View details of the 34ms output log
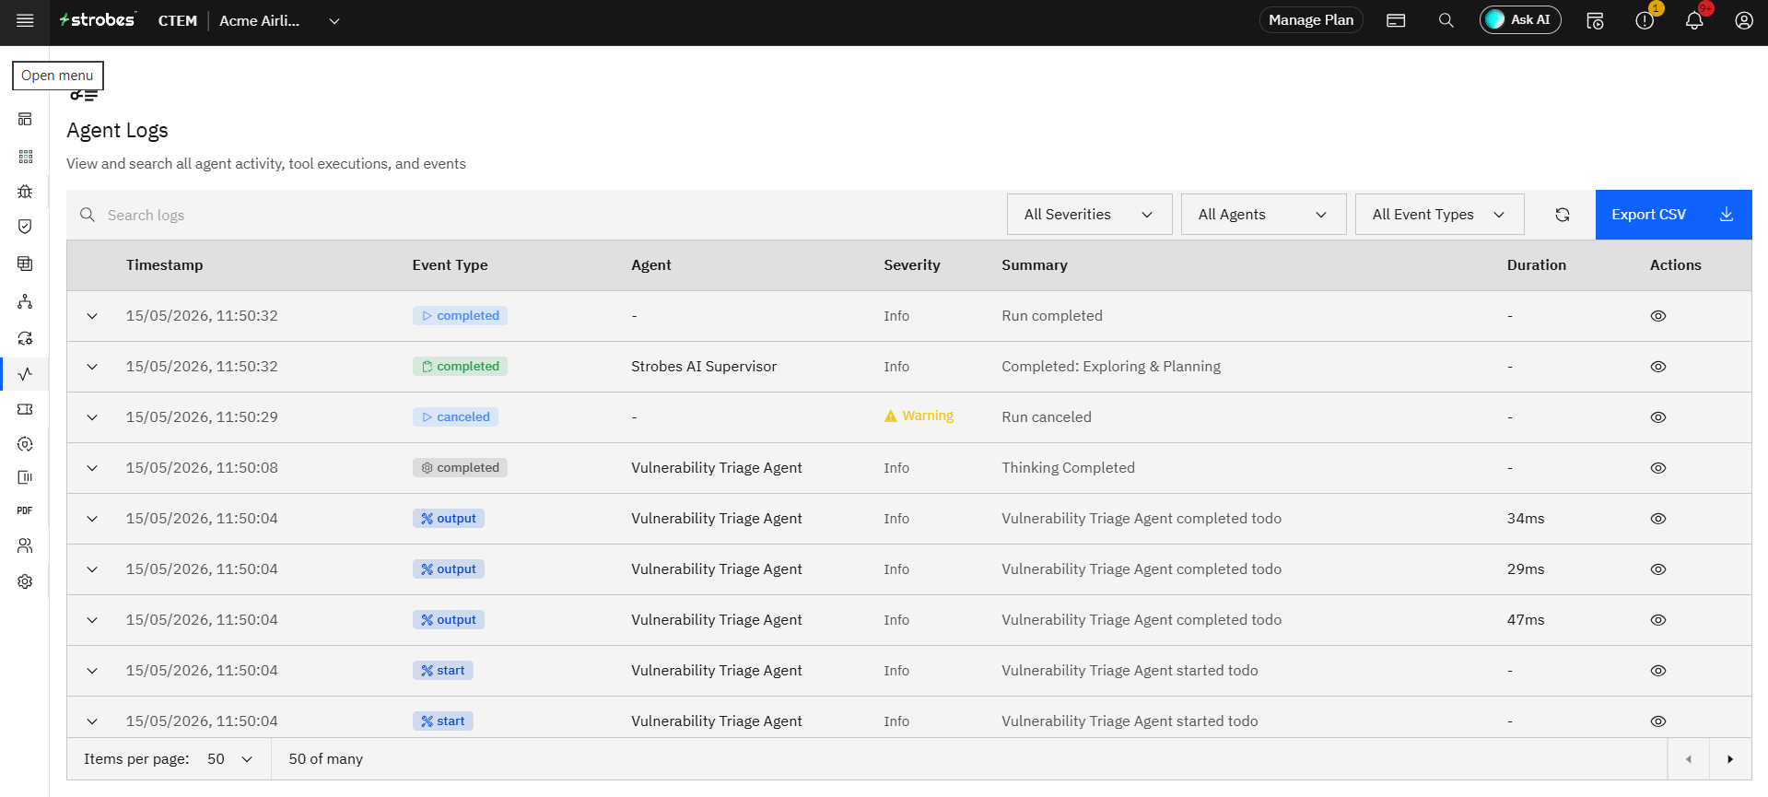 click(1658, 519)
